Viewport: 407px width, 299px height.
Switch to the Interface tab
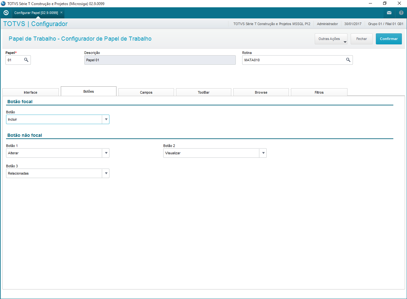(x=31, y=92)
